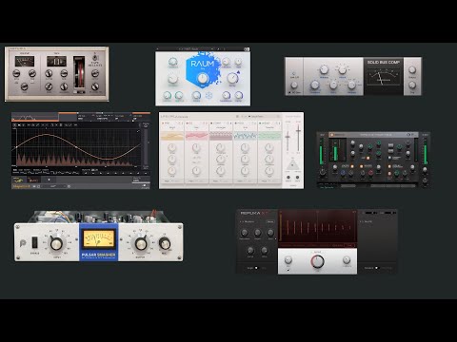
Task: Click the right white knob in Replika XT lower panel
Action: 347,260
